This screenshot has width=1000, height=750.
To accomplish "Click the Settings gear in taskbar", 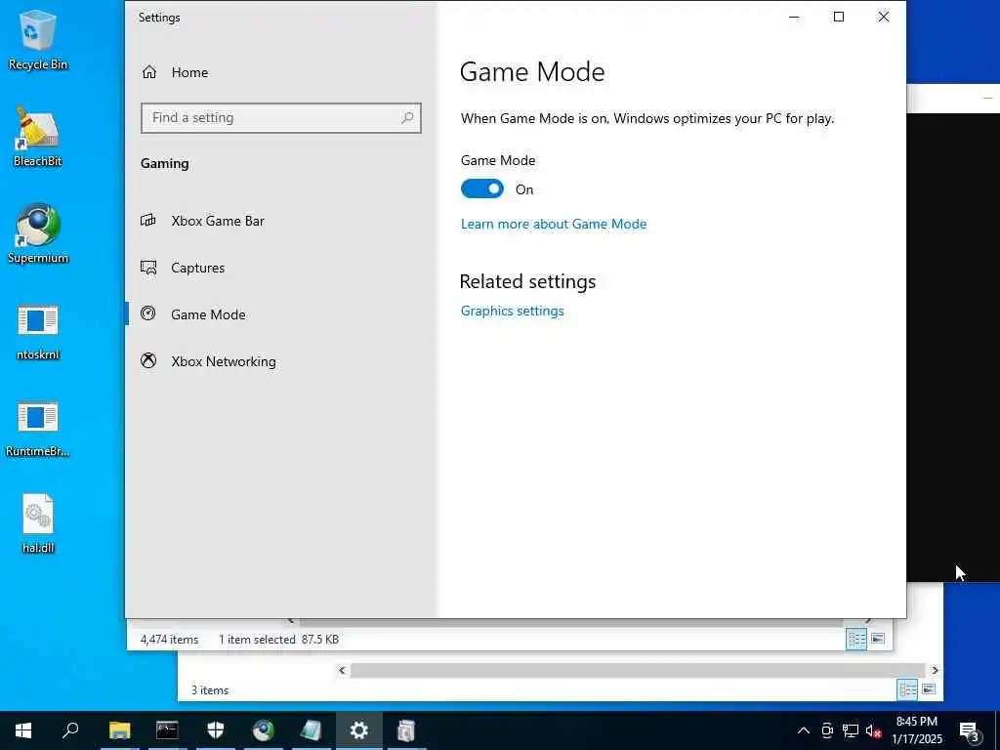I will [x=359, y=730].
